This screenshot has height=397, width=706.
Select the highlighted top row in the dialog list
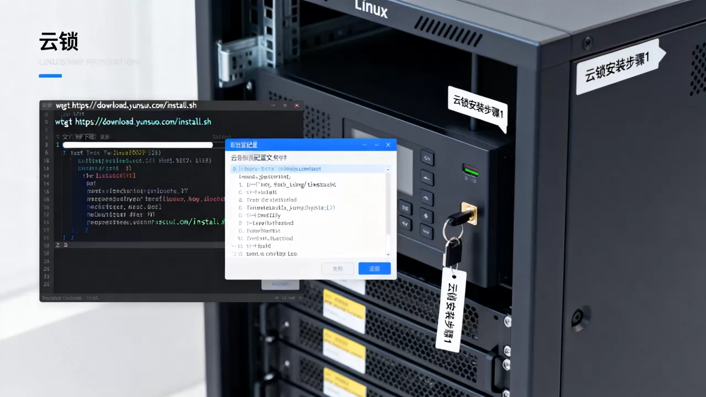coord(308,169)
